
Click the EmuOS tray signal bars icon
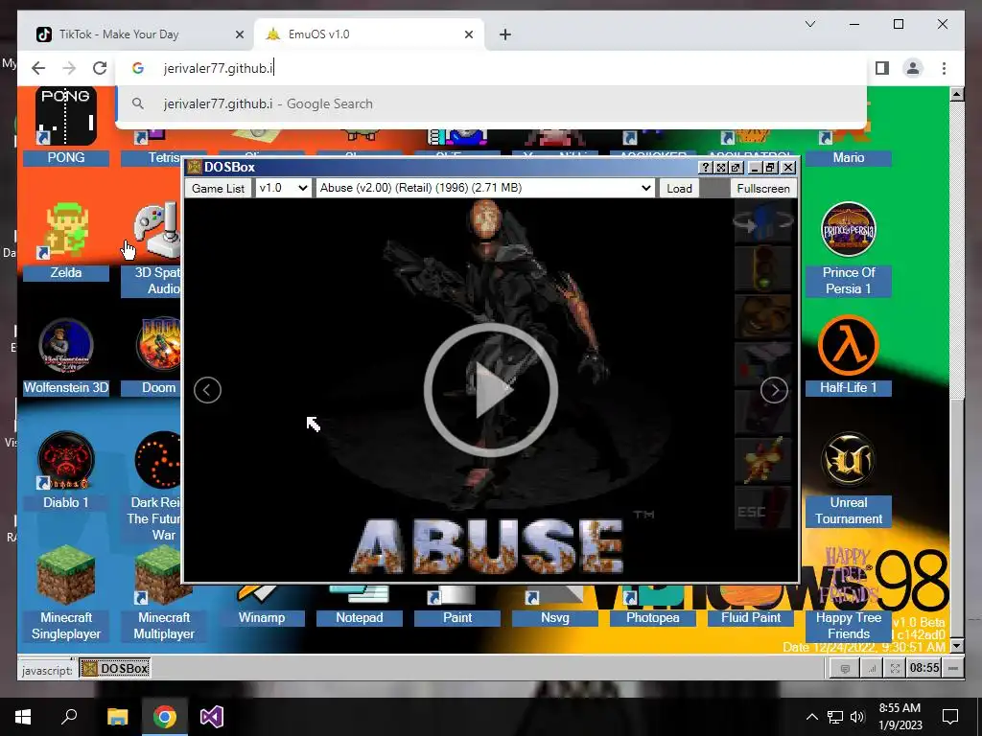871,668
